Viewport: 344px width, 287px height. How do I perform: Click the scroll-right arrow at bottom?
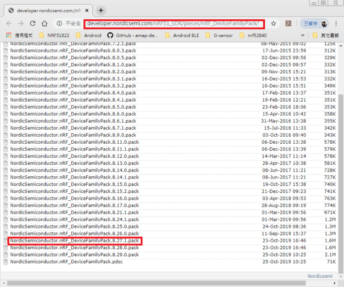pos(335,283)
